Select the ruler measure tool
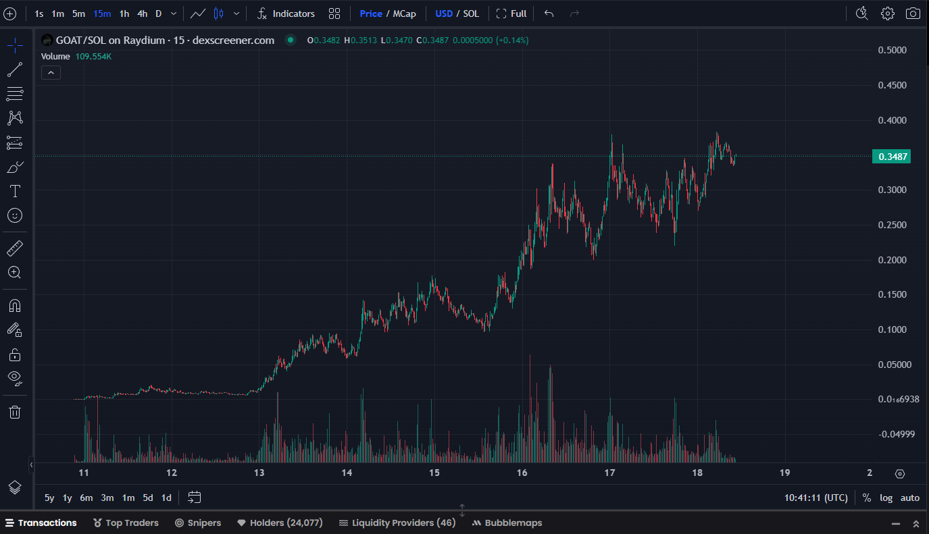Viewport: 929px width, 534px height. 15,248
